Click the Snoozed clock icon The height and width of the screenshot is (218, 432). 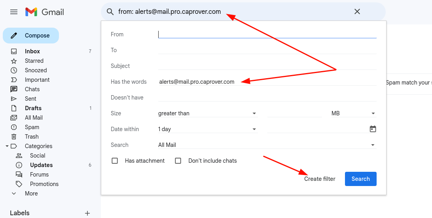[x=14, y=70]
